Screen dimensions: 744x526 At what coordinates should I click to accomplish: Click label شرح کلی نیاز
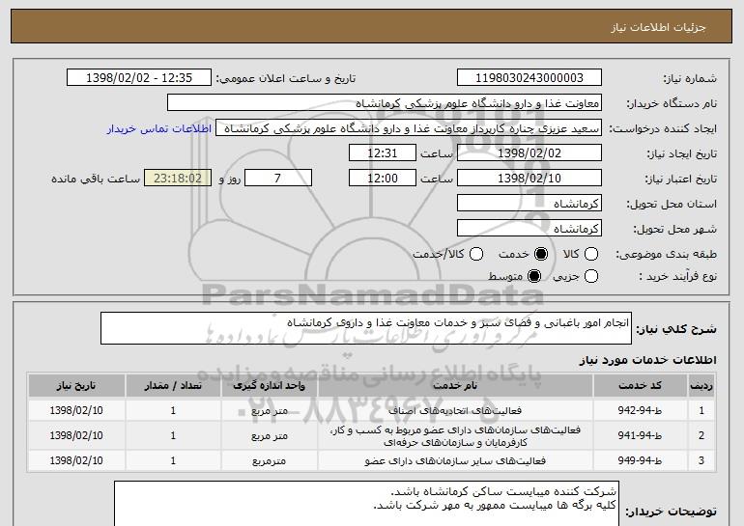(676, 329)
